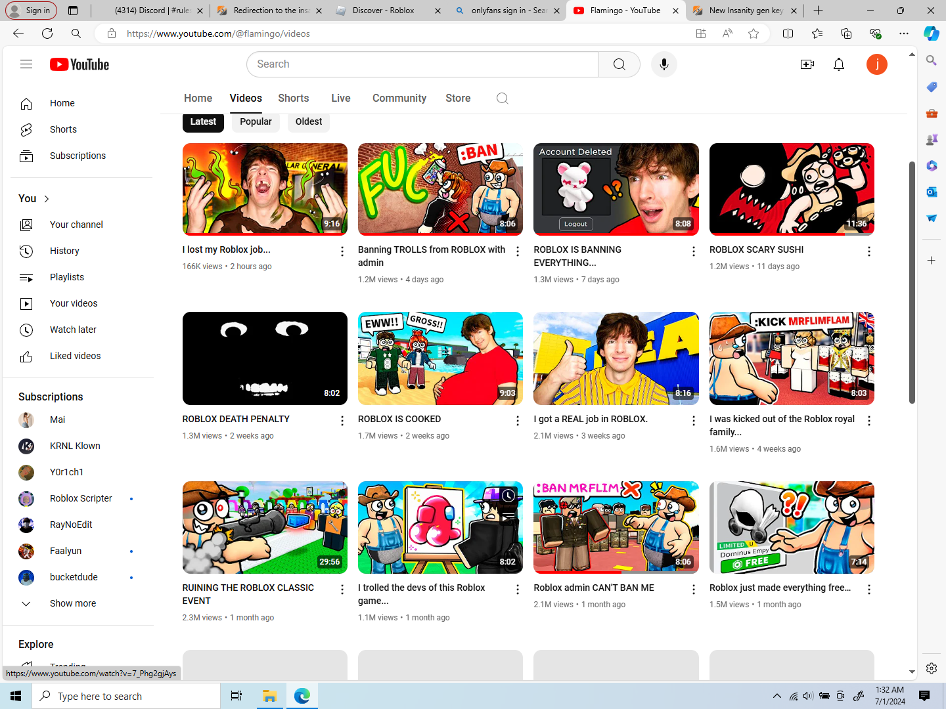Open the 'Roblox just made everything free...' thumbnail
The width and height of the screenshot is (946, 709).
792,528
